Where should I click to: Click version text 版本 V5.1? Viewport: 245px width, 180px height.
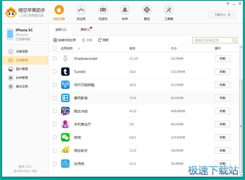tap(25, 166)
